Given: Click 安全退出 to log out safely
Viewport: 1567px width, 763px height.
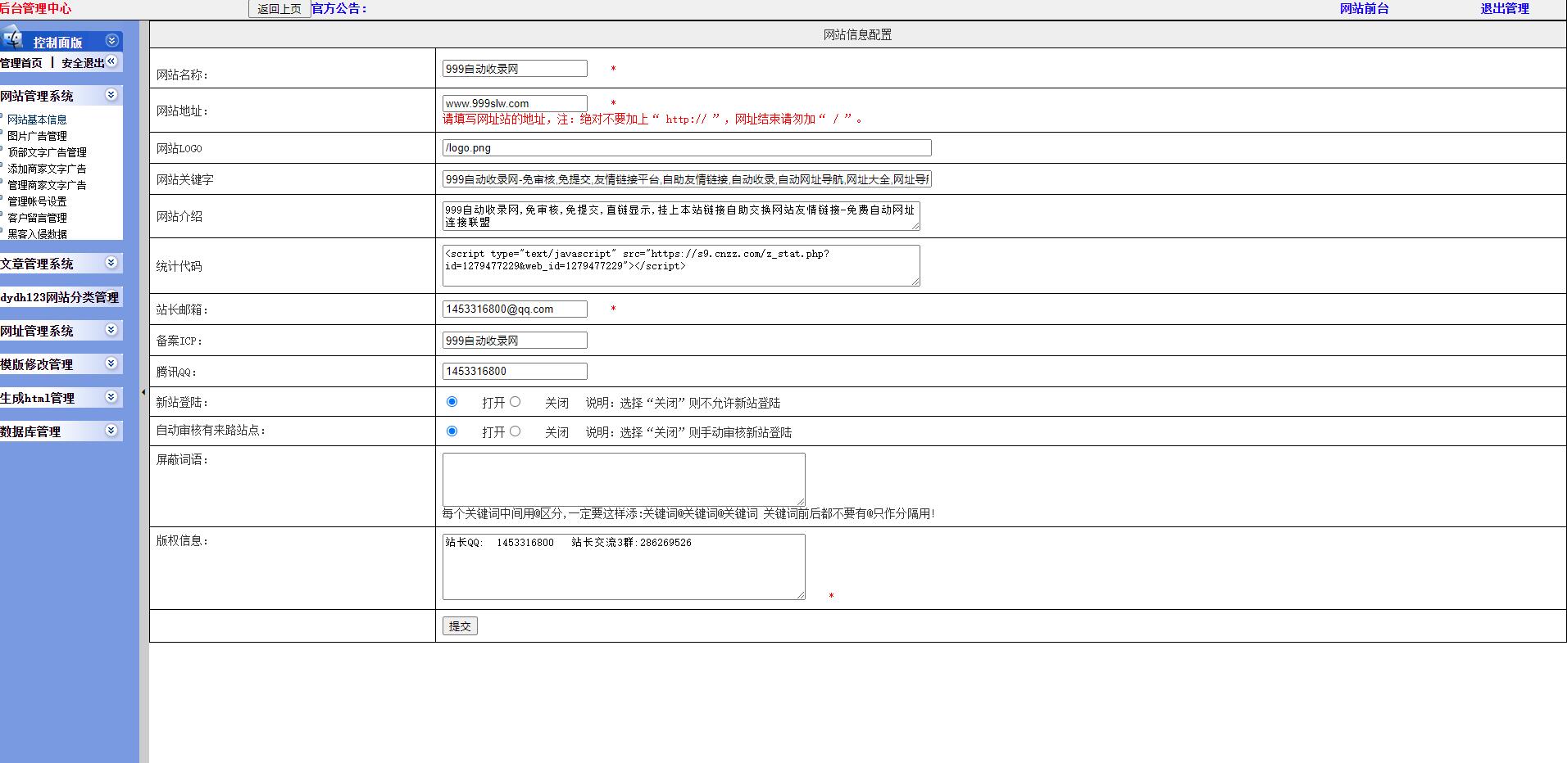Looking at the screenshot, I should (x=83, y=63).
